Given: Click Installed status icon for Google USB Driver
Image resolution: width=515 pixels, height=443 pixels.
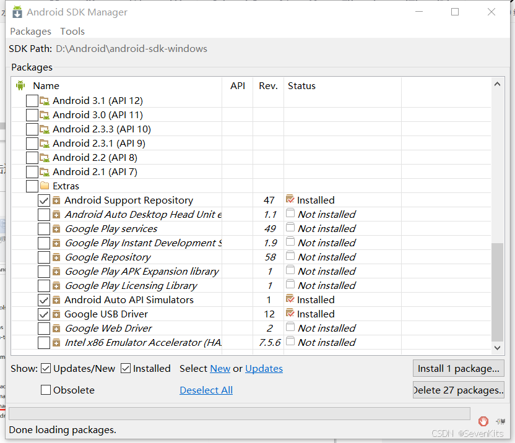Looking at the screenshot, I should point(290,313).
